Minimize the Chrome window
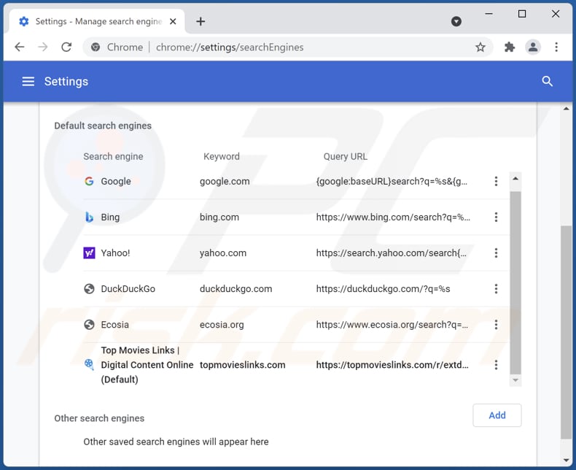The image size is (576, 470). pyautogui.click(x=489, y=14)
